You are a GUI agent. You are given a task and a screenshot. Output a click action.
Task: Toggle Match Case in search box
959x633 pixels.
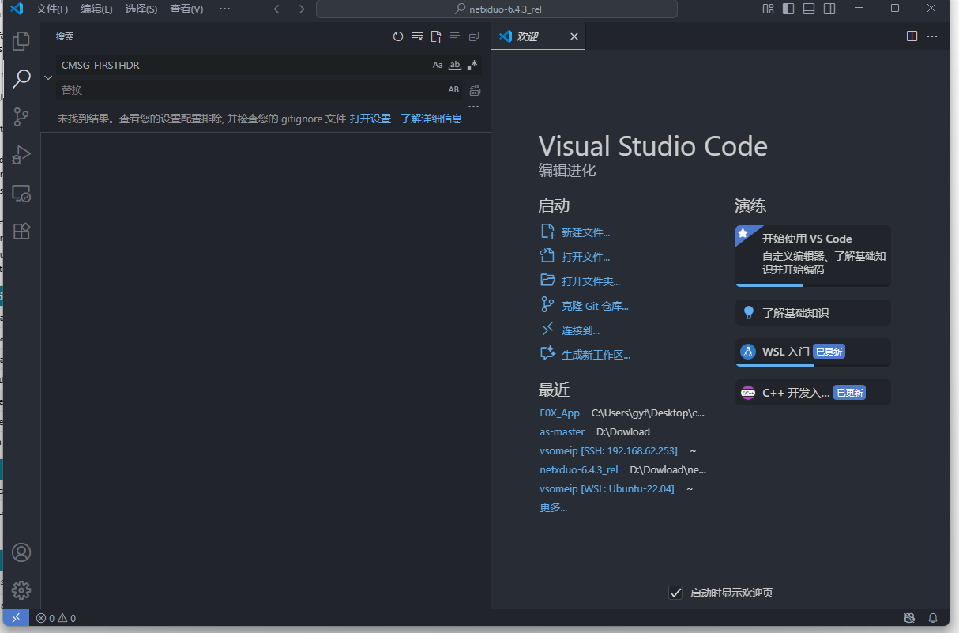(x=438, y=65)
